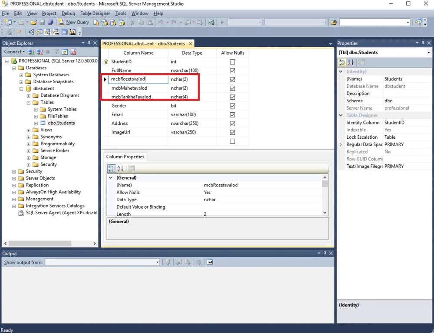Click the New Query toolbar button

(x=74, y=23)
